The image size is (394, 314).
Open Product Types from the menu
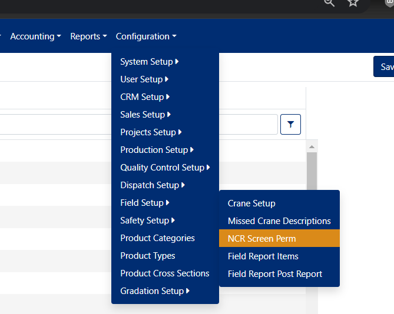[165, 256]
